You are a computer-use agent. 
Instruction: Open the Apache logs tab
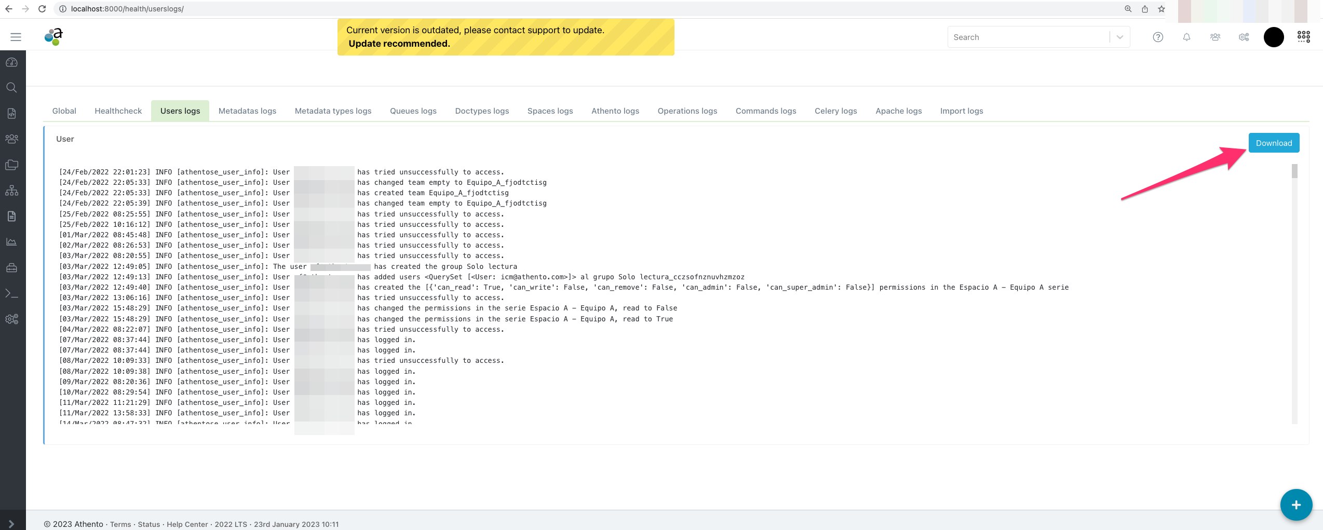coord(898,111)
